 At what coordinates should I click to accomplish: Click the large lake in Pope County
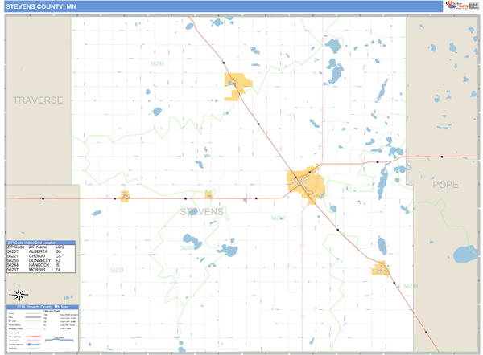465,255
